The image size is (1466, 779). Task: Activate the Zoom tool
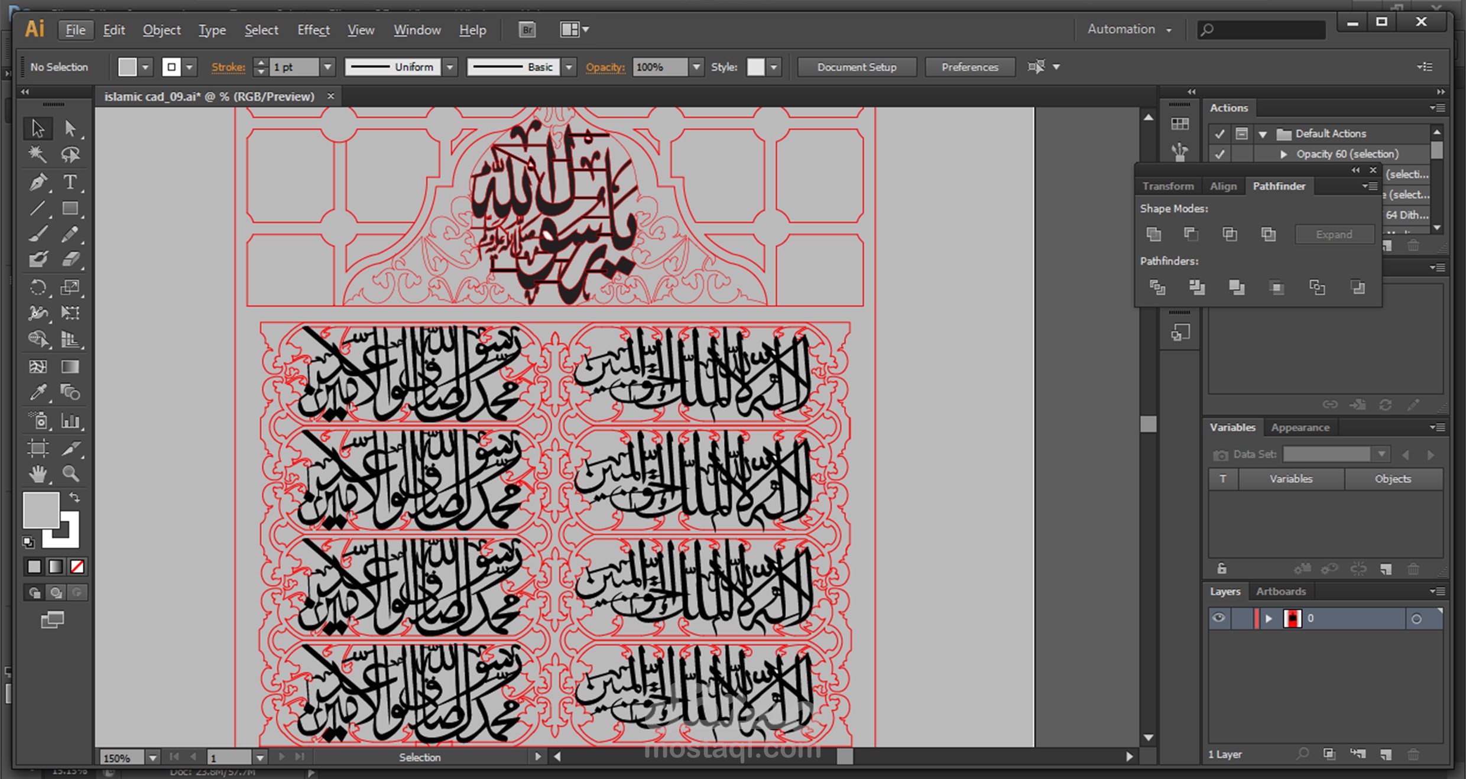pos(70,473)
